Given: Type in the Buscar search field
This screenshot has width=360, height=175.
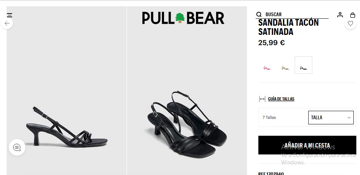Looking at the screenshot, I should (x=295, y=14).
